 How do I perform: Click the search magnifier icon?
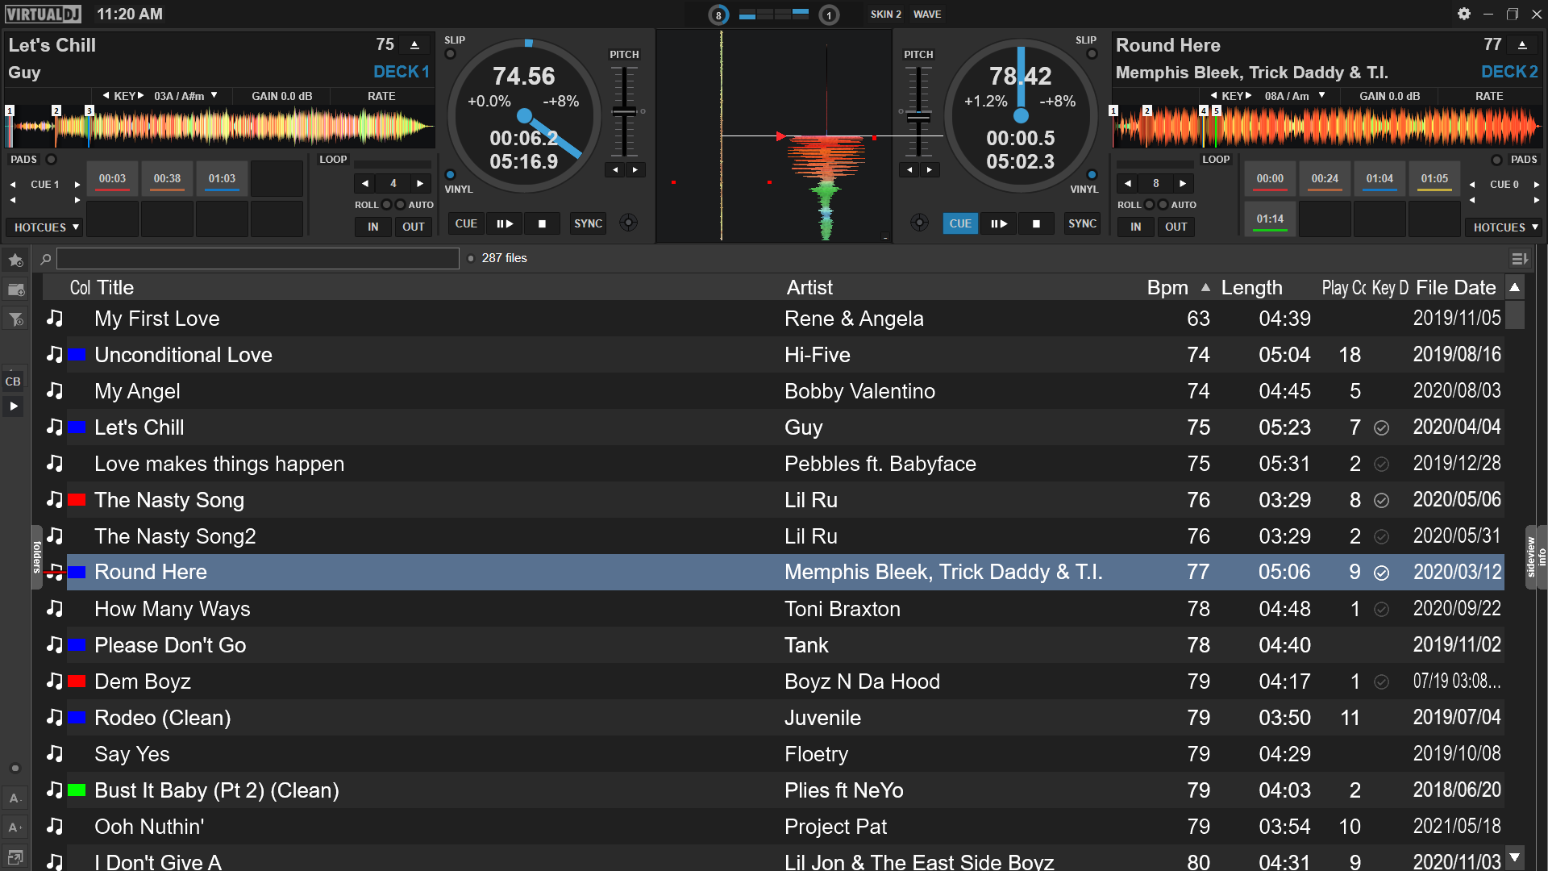click(46, 259)
